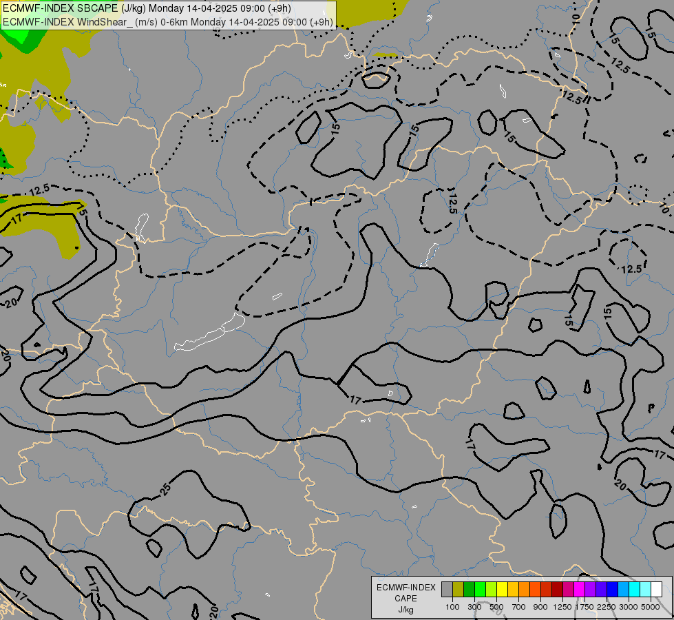
Task: Click the legend value 100
Action: click(x=452, y=607)
